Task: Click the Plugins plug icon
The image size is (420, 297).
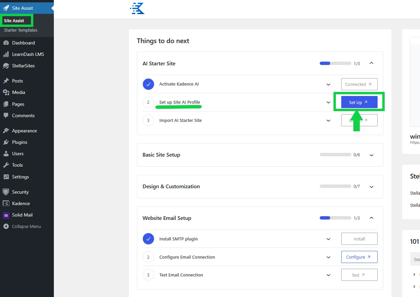Action: pyautogui.click(x=6, y=142)
